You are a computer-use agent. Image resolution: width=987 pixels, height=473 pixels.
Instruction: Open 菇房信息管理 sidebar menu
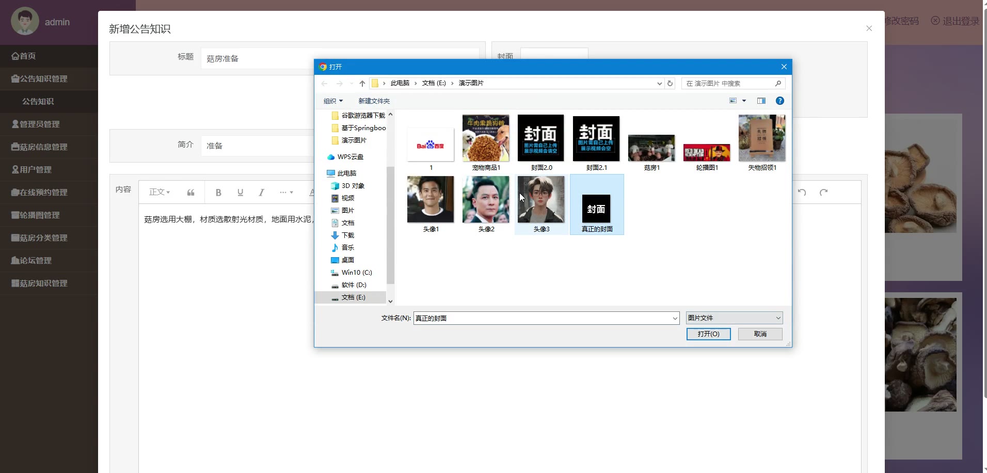tap(49, 147)
